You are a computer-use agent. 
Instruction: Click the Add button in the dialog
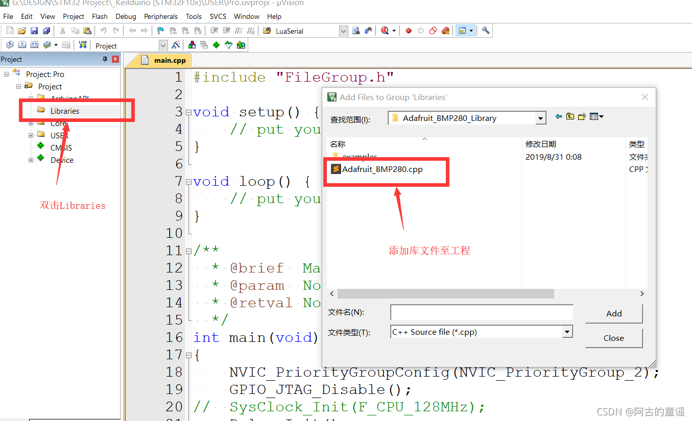click(x=613, y=313)
